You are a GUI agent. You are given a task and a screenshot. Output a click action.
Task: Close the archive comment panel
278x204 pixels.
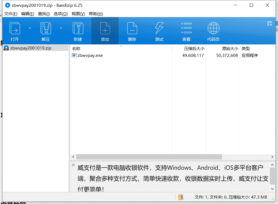(73, 165)
